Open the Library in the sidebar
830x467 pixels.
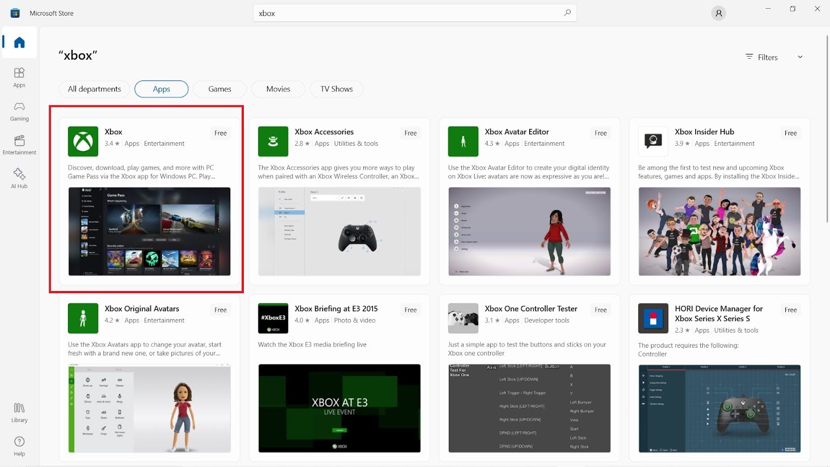tap(19, 413)
